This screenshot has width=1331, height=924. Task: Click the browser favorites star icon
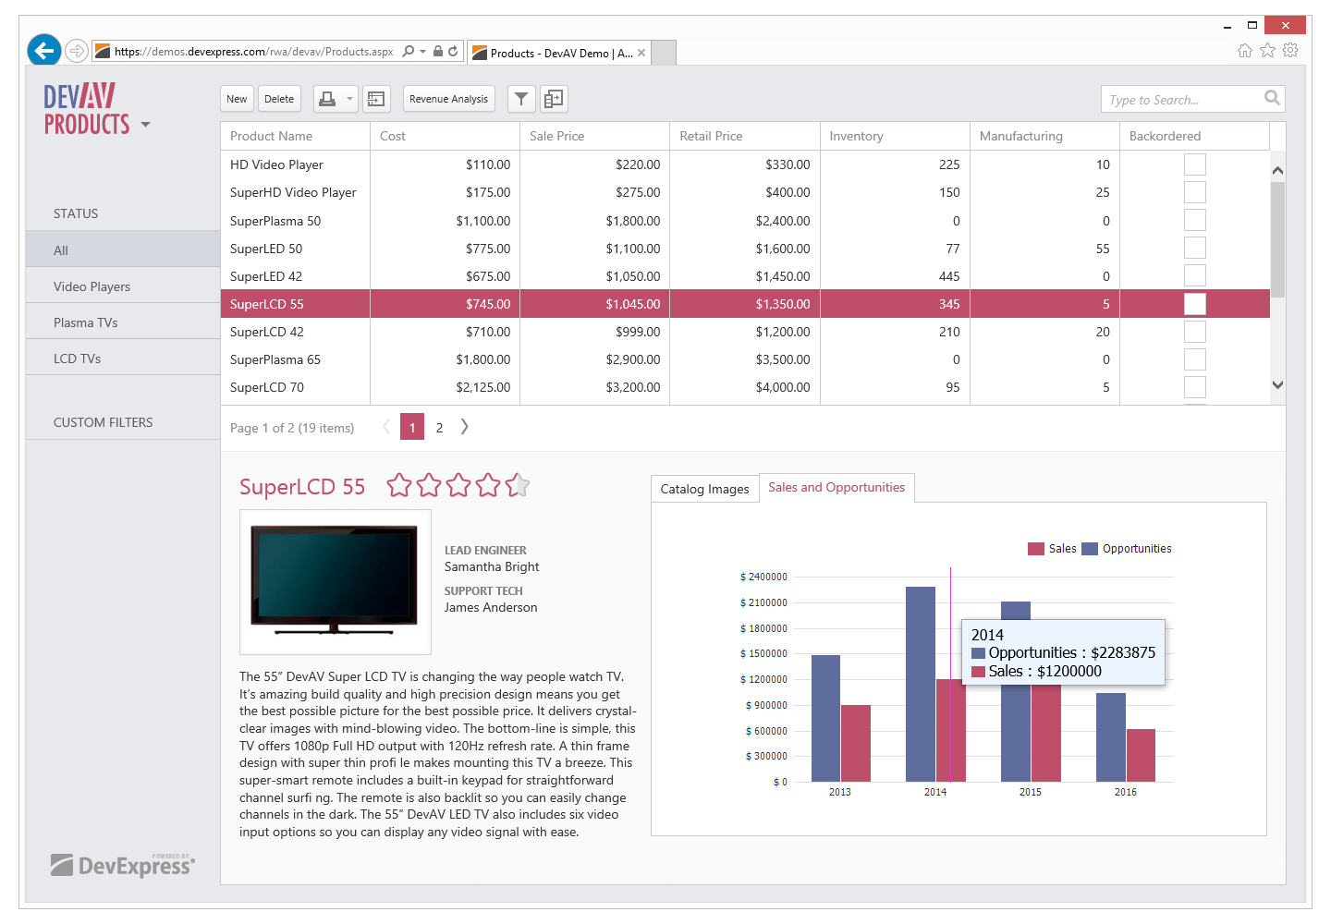[1267, 51]
